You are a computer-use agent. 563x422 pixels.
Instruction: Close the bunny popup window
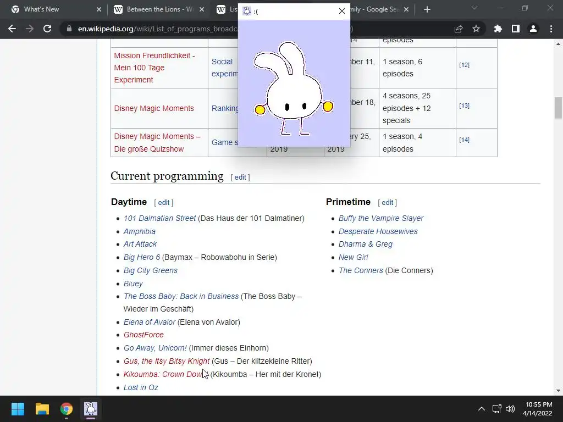pyautogui.click(x=342, y=11)
